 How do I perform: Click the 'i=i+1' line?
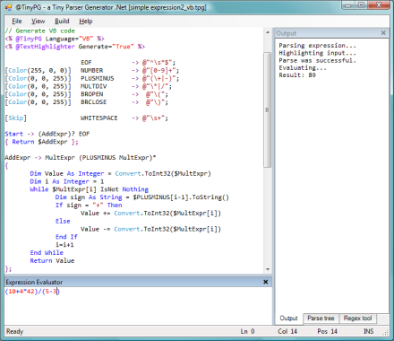pyautogui.click(x=64, y=245)
